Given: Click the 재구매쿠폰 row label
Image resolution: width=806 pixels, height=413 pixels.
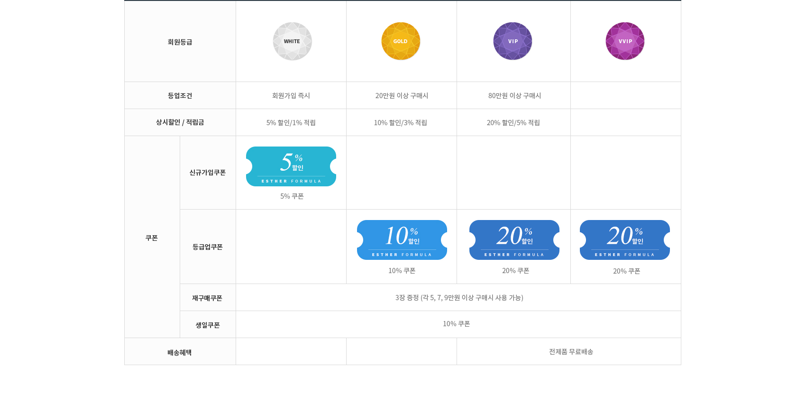Looking at the screenshot, I should pos(207,298).
